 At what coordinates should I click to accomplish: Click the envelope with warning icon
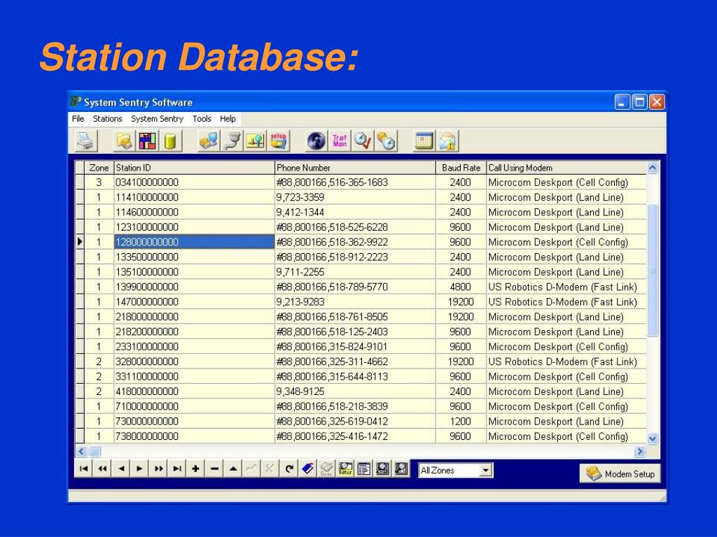[447, 141]
